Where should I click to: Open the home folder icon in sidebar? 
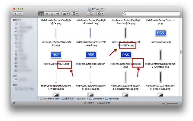(x=16, y=24)
